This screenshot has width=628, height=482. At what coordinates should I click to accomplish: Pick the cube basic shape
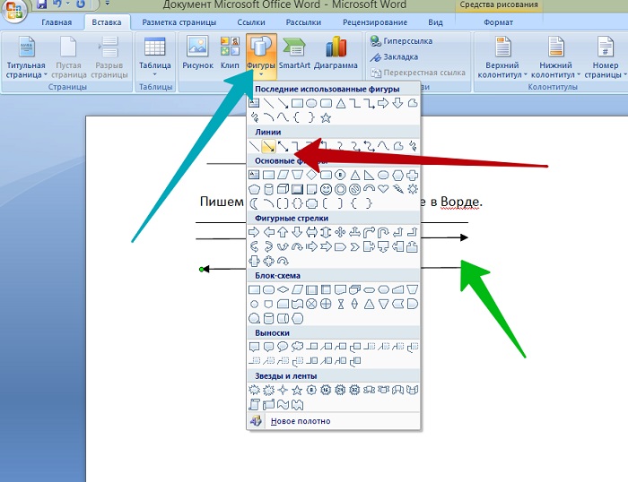(x=283, y=189)
